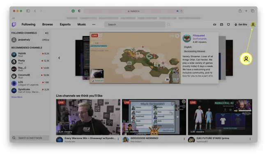
Task: Open Hutnik recommended channel
Action: (x=30, y=54)
